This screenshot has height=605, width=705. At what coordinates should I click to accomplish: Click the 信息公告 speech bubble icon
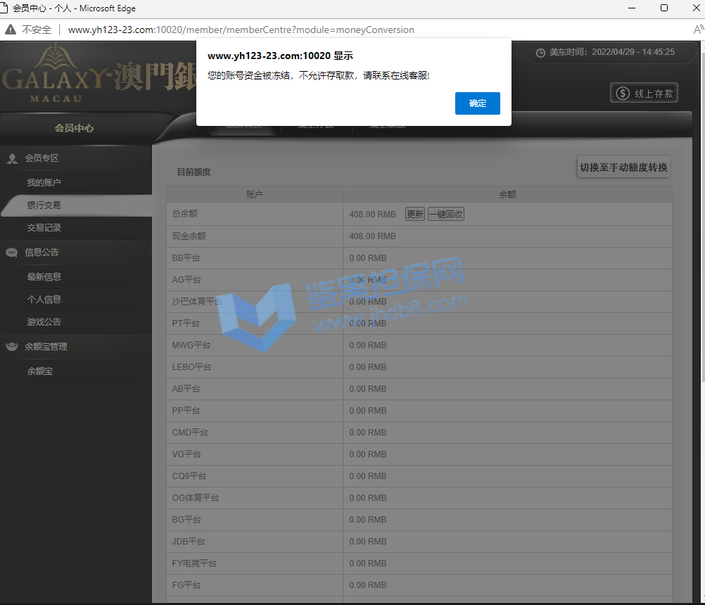12,253
